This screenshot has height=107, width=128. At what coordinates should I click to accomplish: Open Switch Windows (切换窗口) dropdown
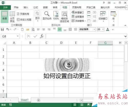pyautogui.click(x=103, y=17)
